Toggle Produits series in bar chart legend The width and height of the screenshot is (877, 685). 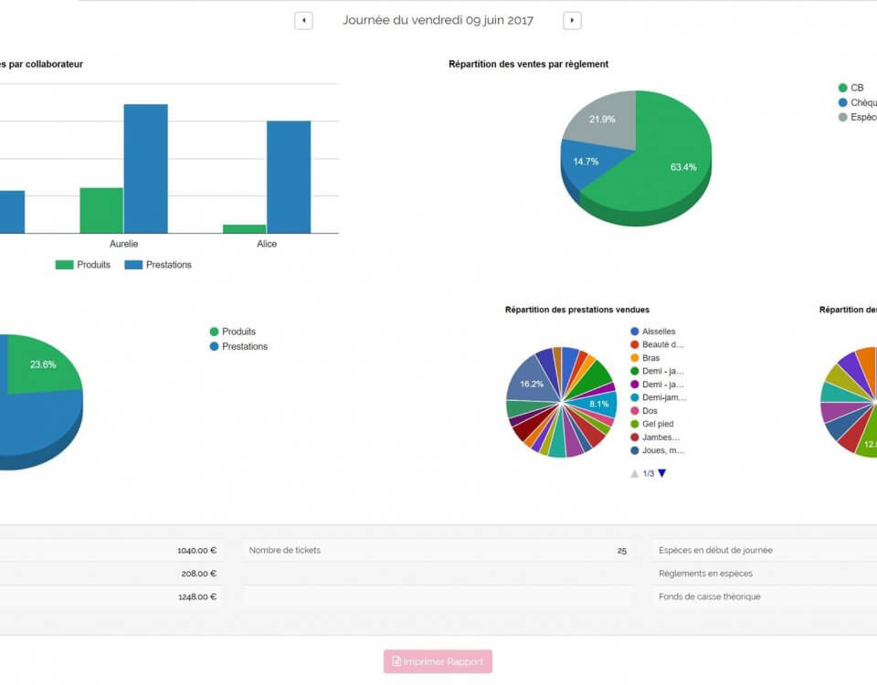(83, 265)
